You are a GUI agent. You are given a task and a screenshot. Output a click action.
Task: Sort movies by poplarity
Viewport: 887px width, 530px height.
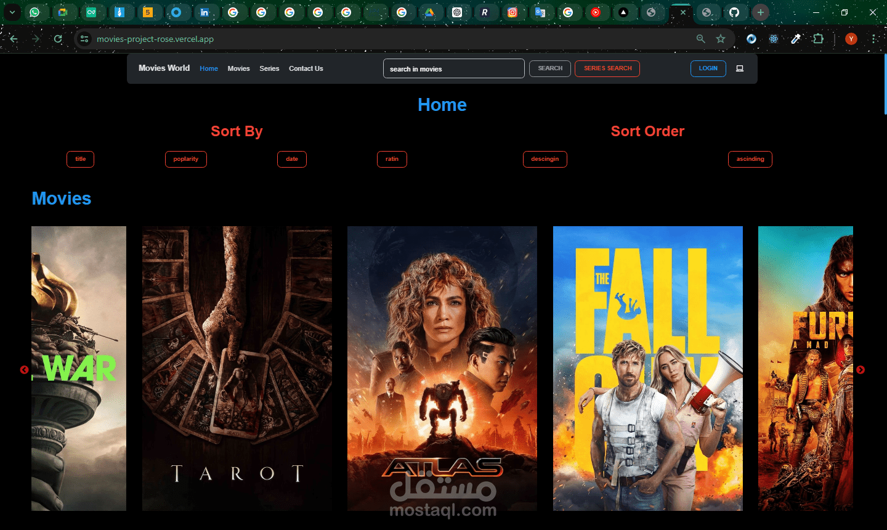tap(186, 159)
